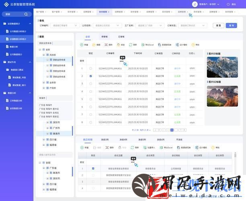Tick the checkbox in order row 7
This screenshot has height=201, width=246.
point(91,115)
